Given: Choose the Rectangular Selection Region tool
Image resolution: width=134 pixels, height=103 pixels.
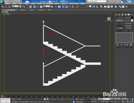Looking at the screenshot, I should tap(27, 7).
